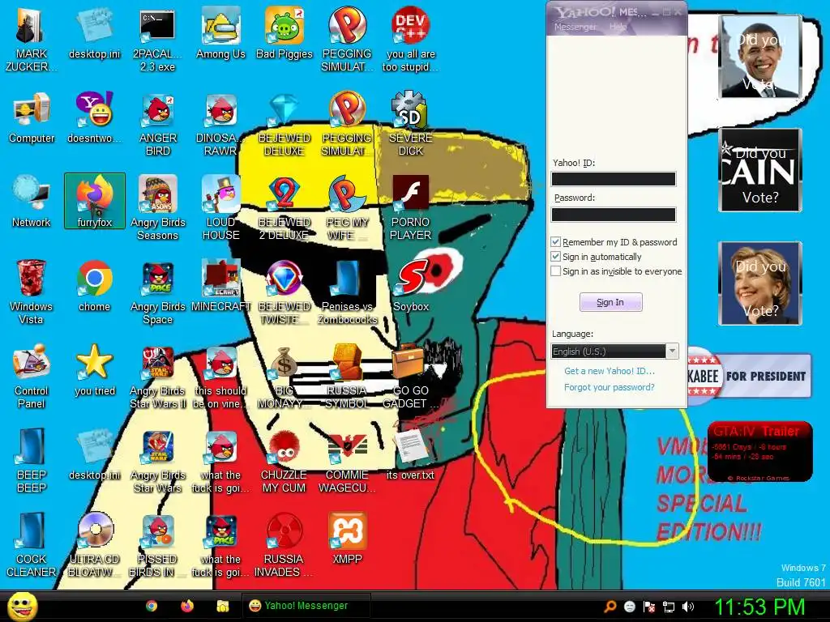Screen dimensions: 830x622
Task: Follow the Get a new Yahoo! ID link
Action: click(610, 371)
